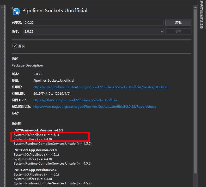This screenshot has width=206, height=187.
Task: Click the 许可证 label
Action: click(17, 87)
